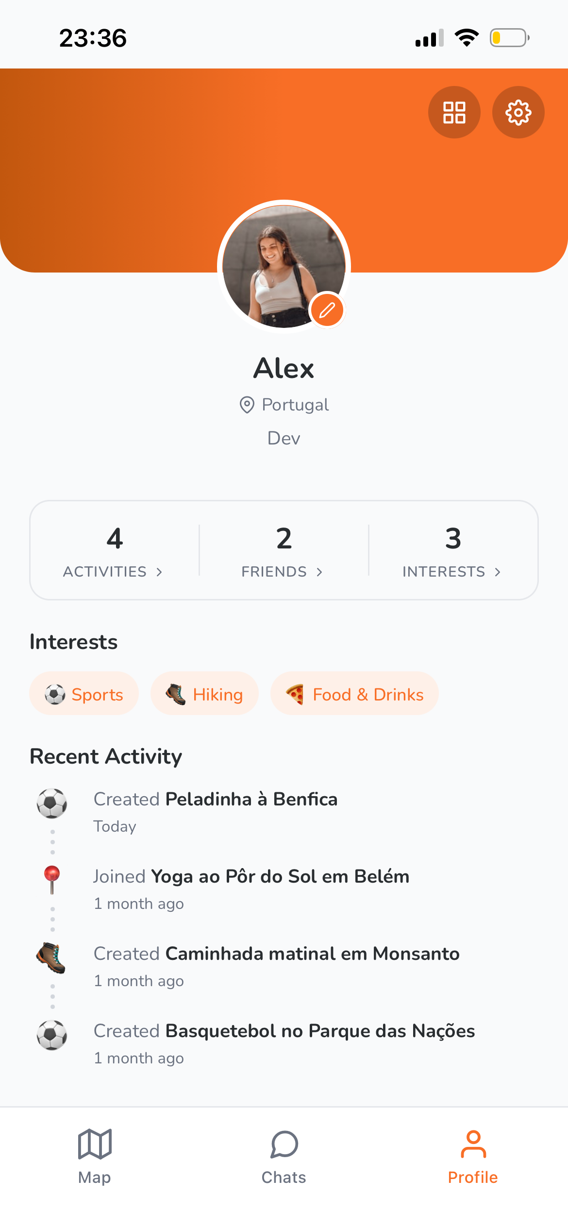The image size is (568, 1230).
Task: Tap the grid dashboard icon
Action: [454, 112]
